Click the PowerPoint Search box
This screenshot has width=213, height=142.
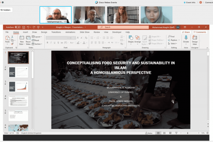pos(123,27)
